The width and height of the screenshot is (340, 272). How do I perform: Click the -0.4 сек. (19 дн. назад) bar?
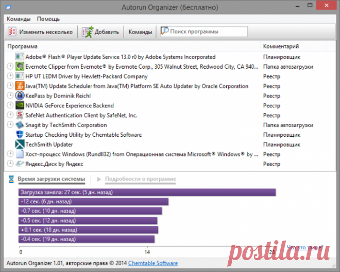[x=87, y=239]
